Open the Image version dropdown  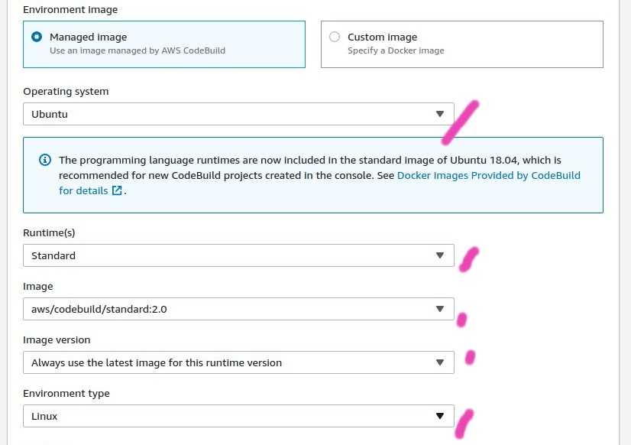(238, 362)
